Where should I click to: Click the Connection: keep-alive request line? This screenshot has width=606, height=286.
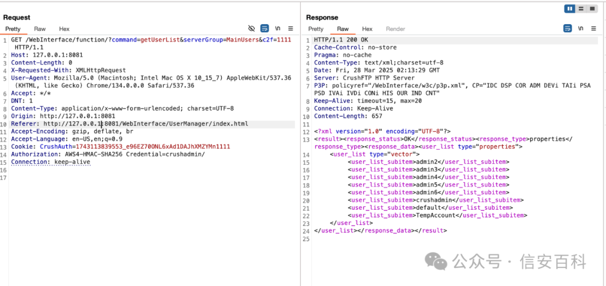(50, 162)
